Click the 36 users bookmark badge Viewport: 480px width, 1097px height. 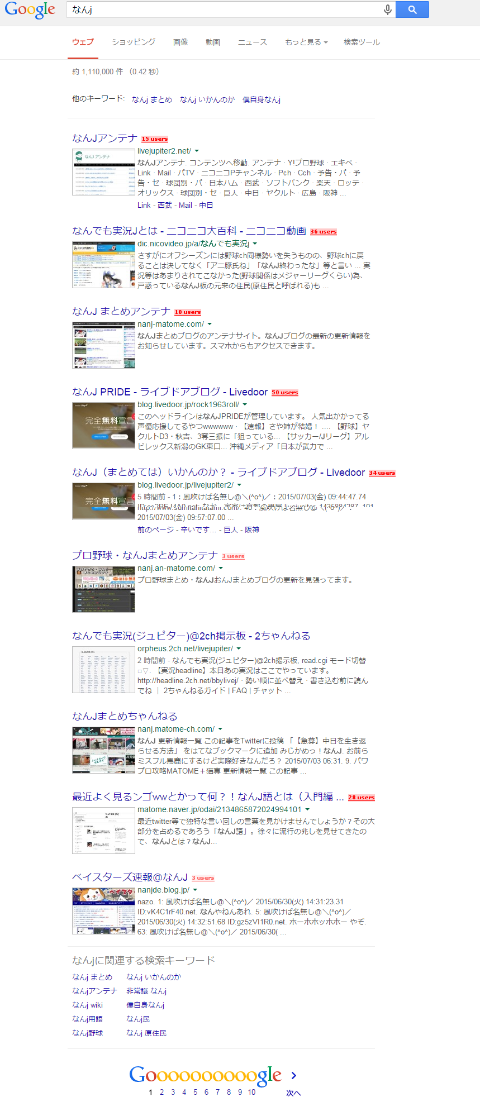[x=324, y=232]
